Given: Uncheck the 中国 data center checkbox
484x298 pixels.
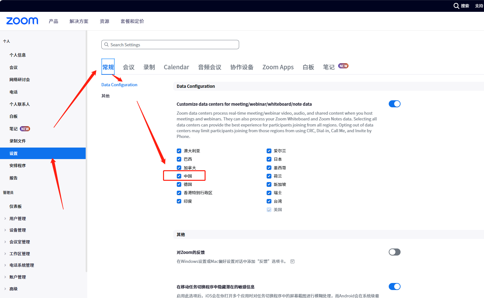Looking at the screenshot, I should click(179, 176).
